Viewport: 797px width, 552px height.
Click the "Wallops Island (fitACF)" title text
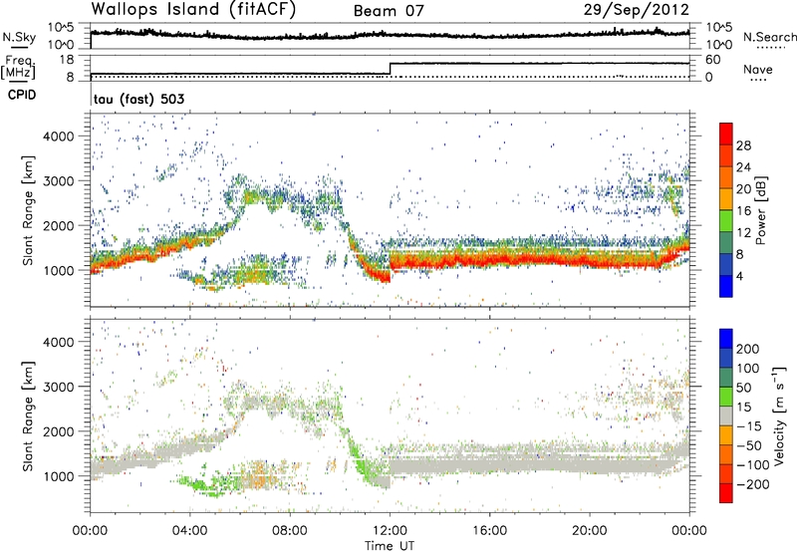[193, 9]
